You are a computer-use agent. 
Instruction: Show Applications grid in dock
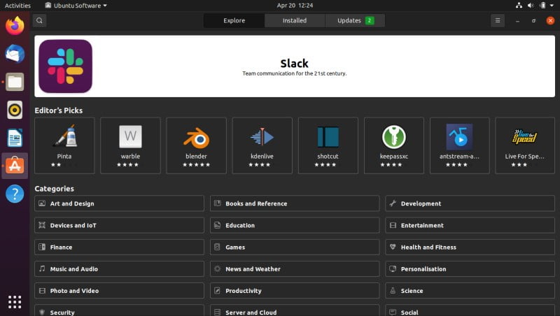(x=15, y=302)
